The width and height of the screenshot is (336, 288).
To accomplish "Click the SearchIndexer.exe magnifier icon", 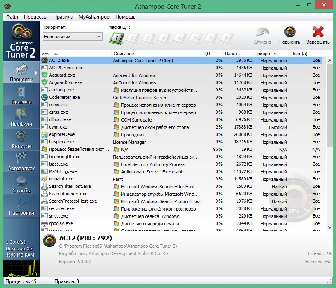I will click(x=44, y=194).
